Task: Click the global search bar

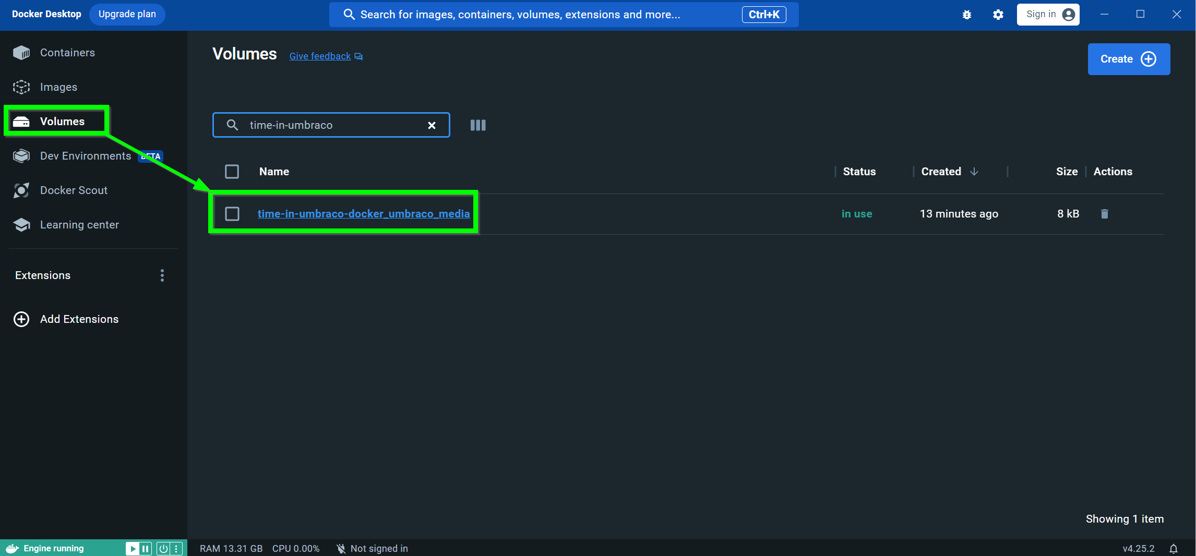Action: [x=564, y=15]
